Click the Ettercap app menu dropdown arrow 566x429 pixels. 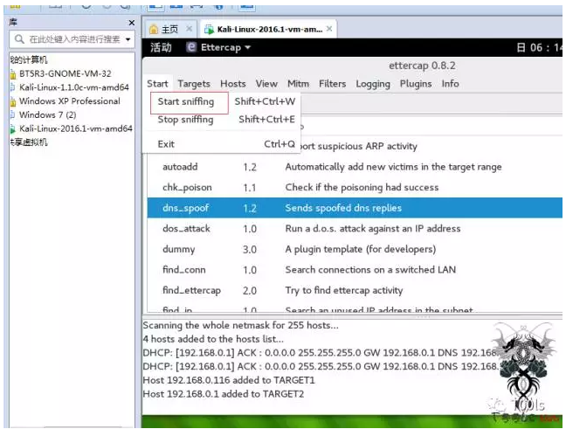point(248,48)
